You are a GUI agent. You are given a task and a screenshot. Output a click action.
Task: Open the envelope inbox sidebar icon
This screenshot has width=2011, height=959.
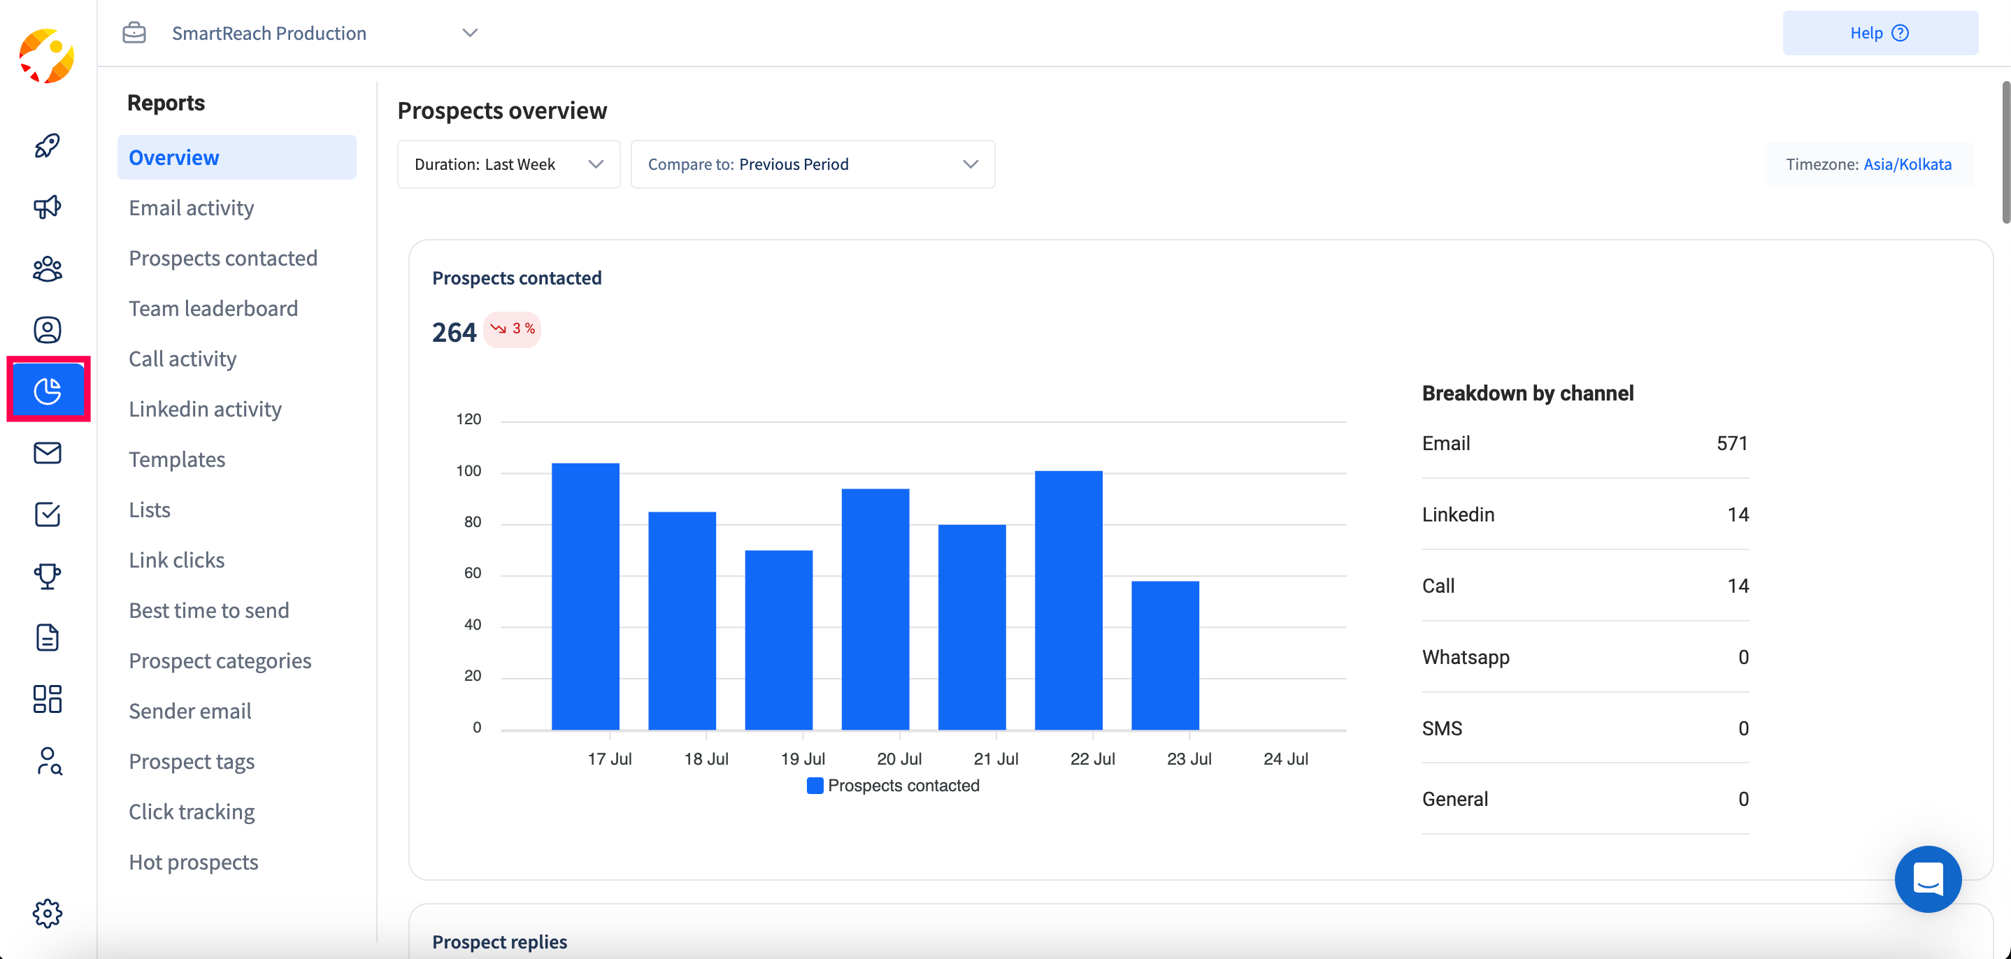[48, 452]
